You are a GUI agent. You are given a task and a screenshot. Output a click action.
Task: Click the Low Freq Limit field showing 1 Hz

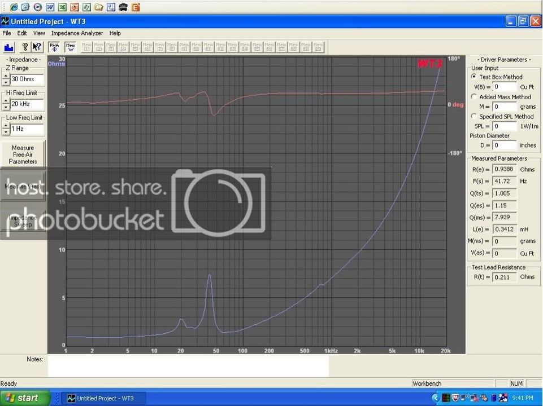coord(27,129)
